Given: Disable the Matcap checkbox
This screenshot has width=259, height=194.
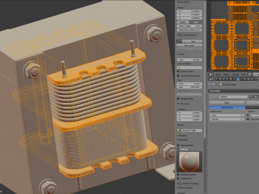Looking at the screenshot, I should 178,149.
